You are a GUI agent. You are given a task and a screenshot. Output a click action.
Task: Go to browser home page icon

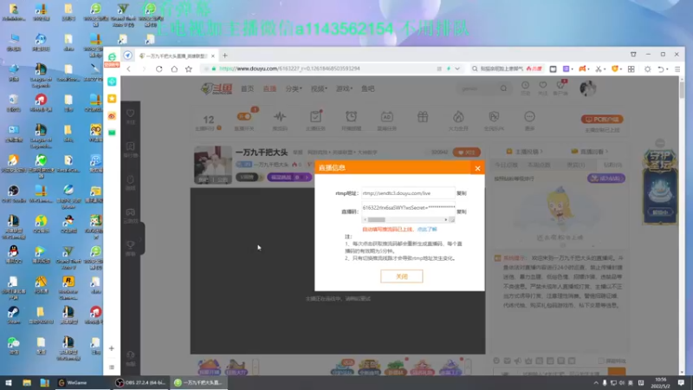point(174,69)
